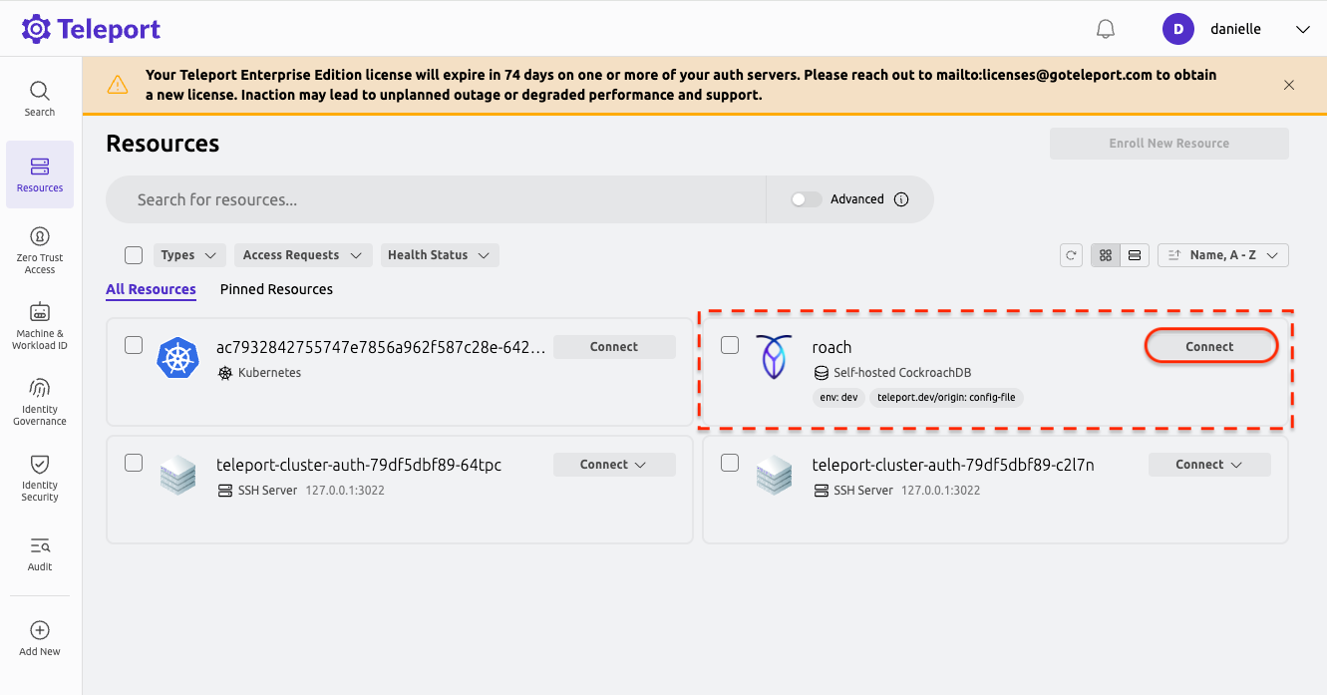This screenshot has height=695, width=1327.
Task: Open the Health Status filter dropdown
Action: pos(439,254)
